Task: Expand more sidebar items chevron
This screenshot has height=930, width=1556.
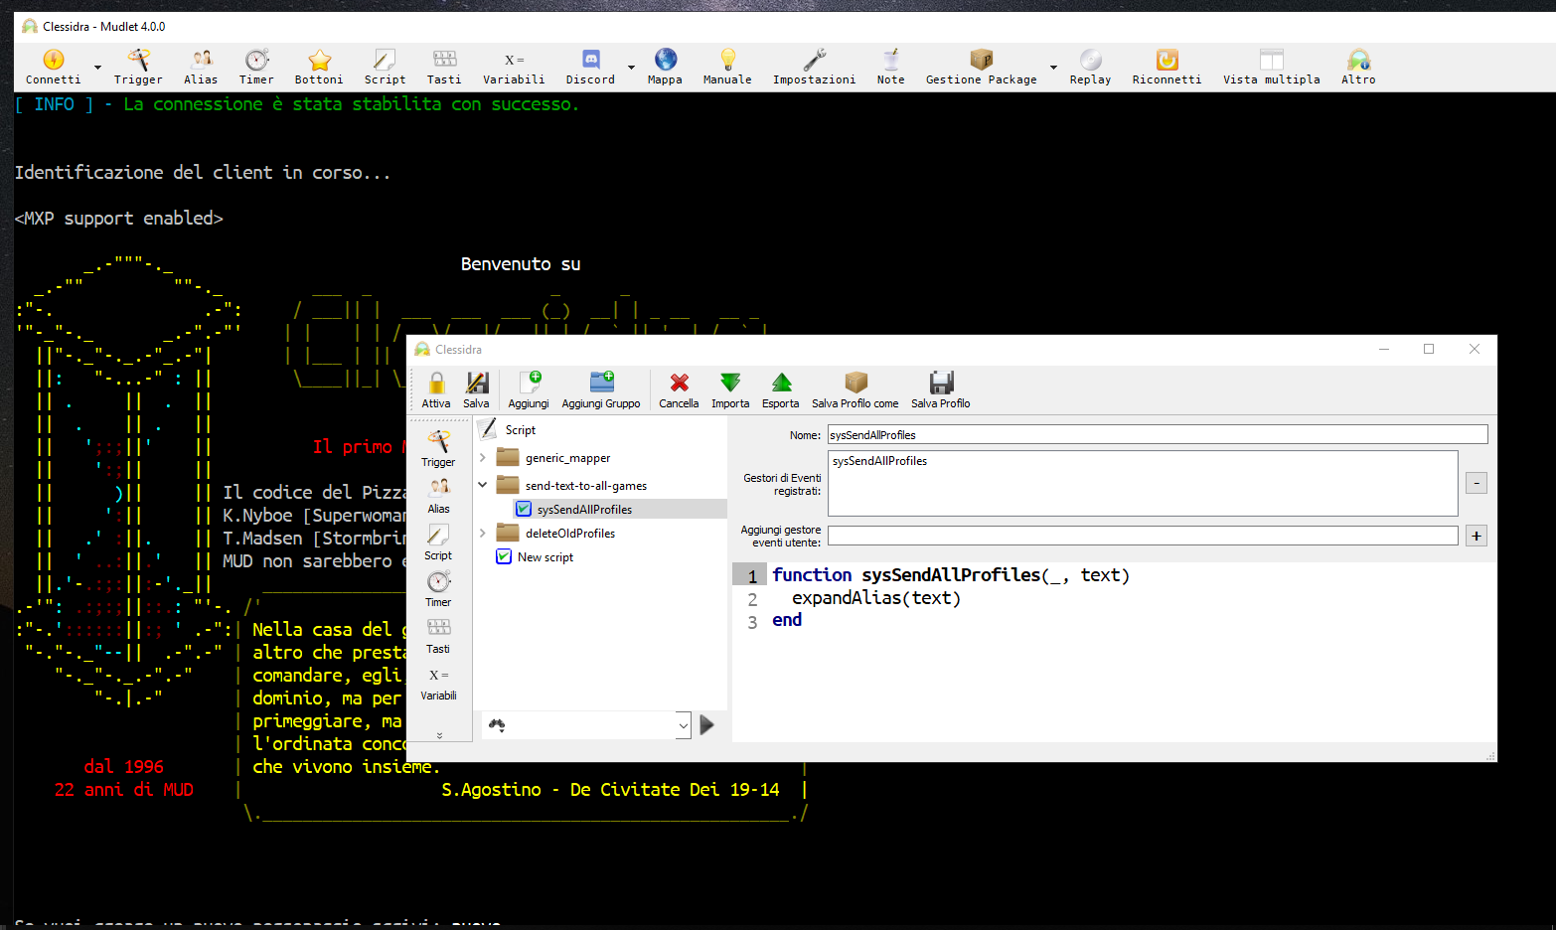Action: [439, 735]
